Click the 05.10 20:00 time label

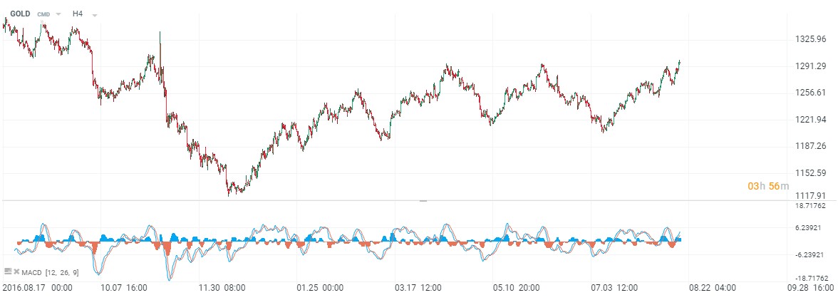(515, 288)
